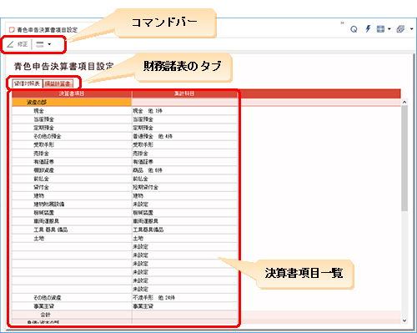Click the '普通預金 他 4件' aggregate cell
The image size is (417, 333).
click(x=184, y=136)
